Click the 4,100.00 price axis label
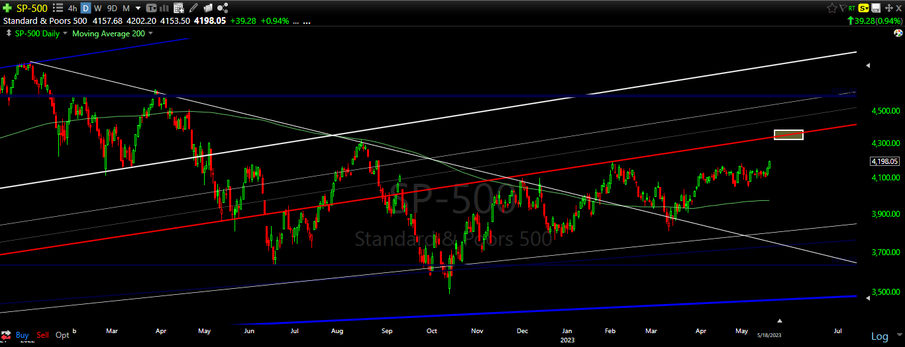The height and width of the screenshot is (347, 905). tap(886, 178)
